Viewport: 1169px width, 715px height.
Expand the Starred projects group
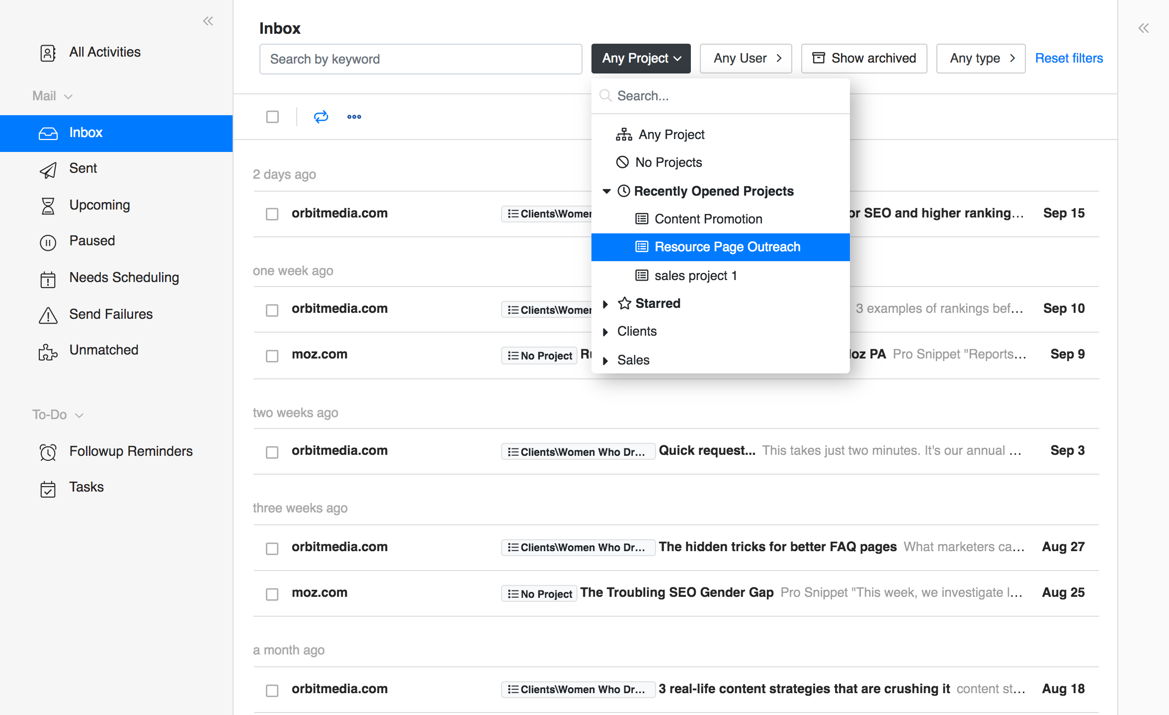click(x=605, y=304)
